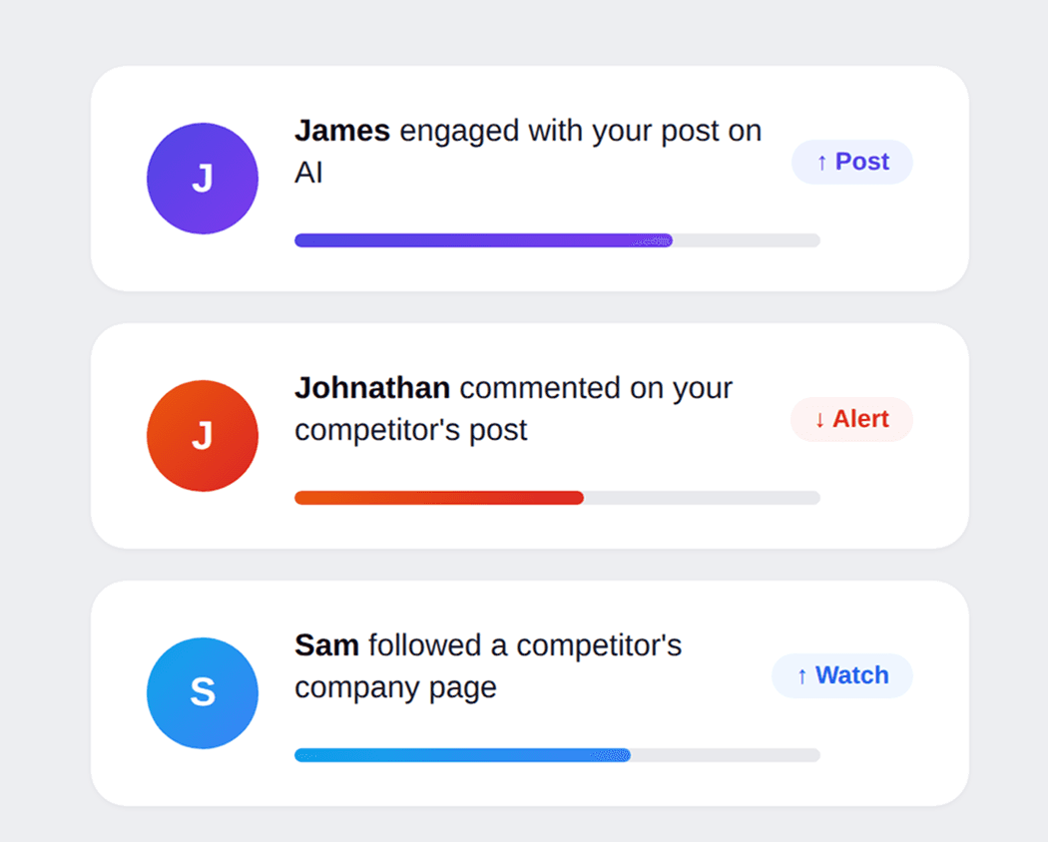Click the up arrow in the Post badge
This screenshot has width=1048, height=842.
(821, 163)
